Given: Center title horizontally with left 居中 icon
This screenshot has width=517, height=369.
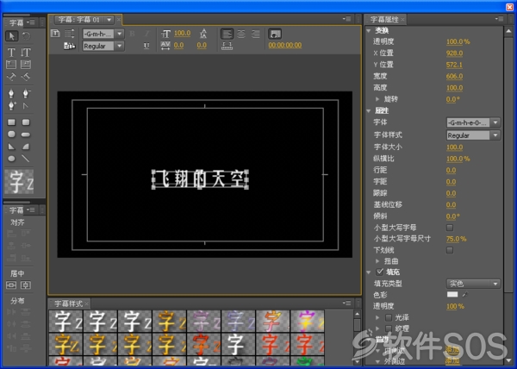Looking at the screenshot, I should [x=11, y=285].
